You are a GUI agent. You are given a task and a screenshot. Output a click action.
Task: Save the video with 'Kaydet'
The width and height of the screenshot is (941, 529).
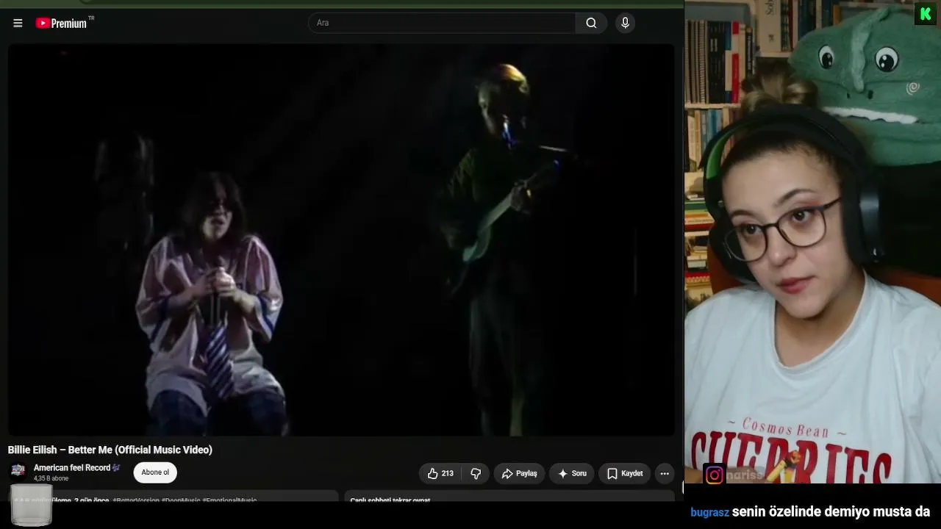pos(625,473)
